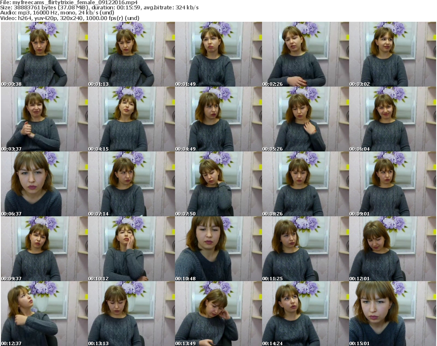Choose the thumbnail timestamped 00:10:12

[x=131, y=249]
